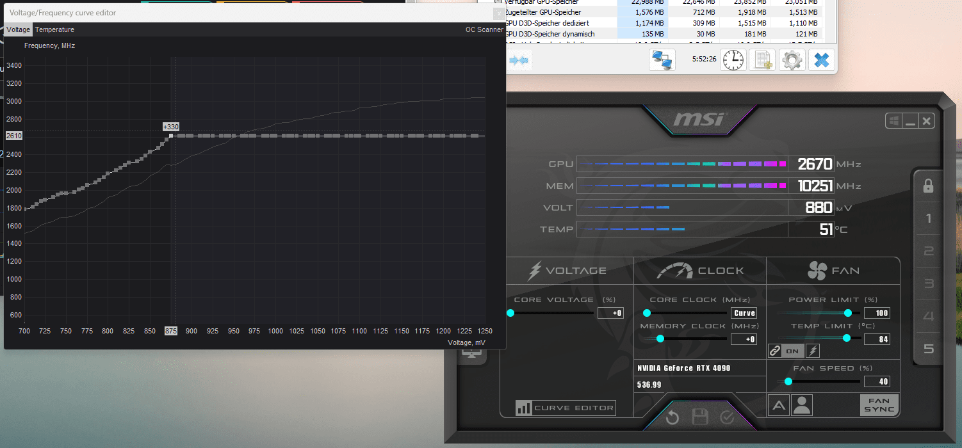The height and width of the screenshot is (448, 962).
Task: Switch to the Voltage tab in curve editor
Action: coord(19,29)
